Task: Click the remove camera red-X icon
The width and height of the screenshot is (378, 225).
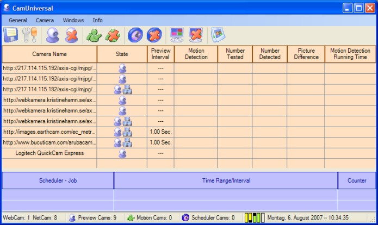Action: (x=72, y=35)
